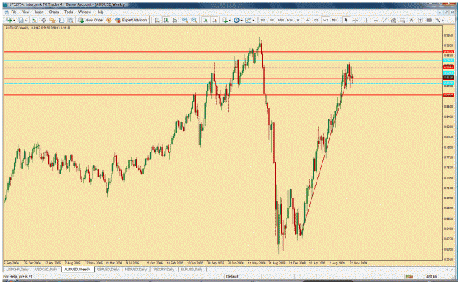Viewport: 458px width, 282px height.
Task: Switch to USDCAD,Daily chart tab
Action: pos(46,269)
